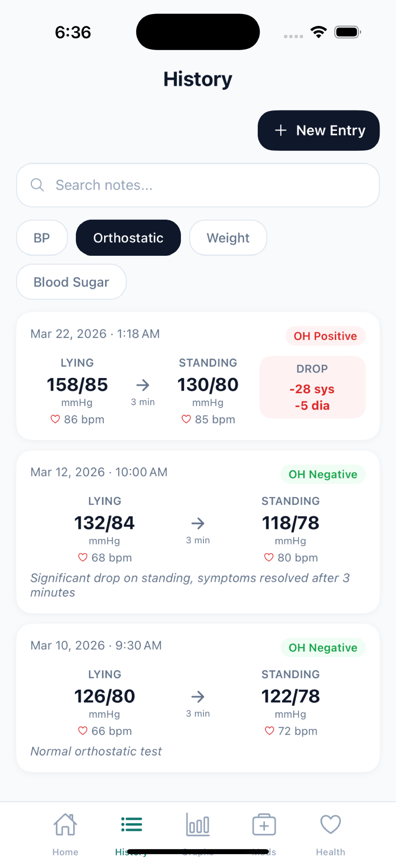
Task: Tap the Meds first-aid kit icon
Action: point(264,825)
